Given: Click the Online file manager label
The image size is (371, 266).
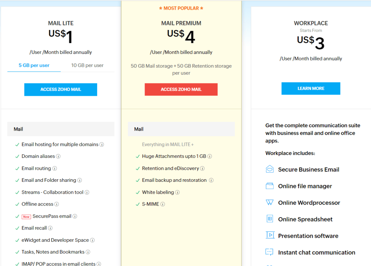Looking at the screenshot, I should [305, 186].
